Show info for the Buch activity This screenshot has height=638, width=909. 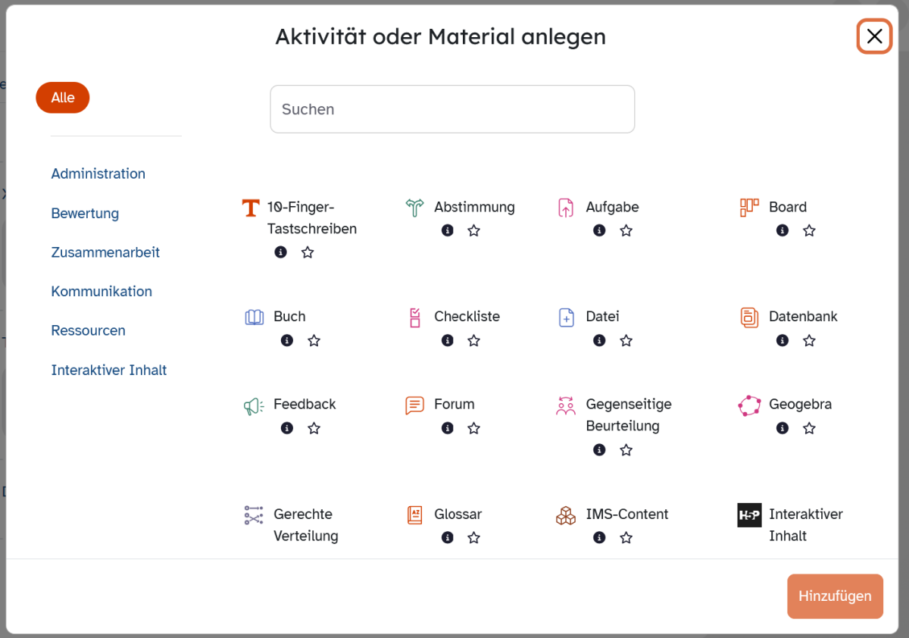[287, 340]
